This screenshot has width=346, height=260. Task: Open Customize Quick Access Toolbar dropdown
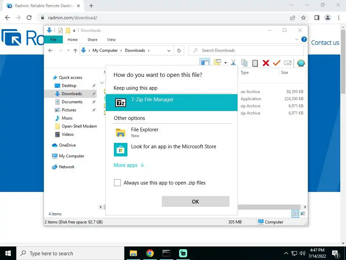point(74,30)
